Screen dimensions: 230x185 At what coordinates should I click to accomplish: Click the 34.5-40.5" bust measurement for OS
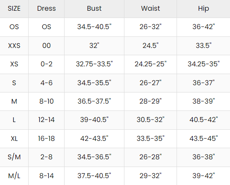[94, 27]
